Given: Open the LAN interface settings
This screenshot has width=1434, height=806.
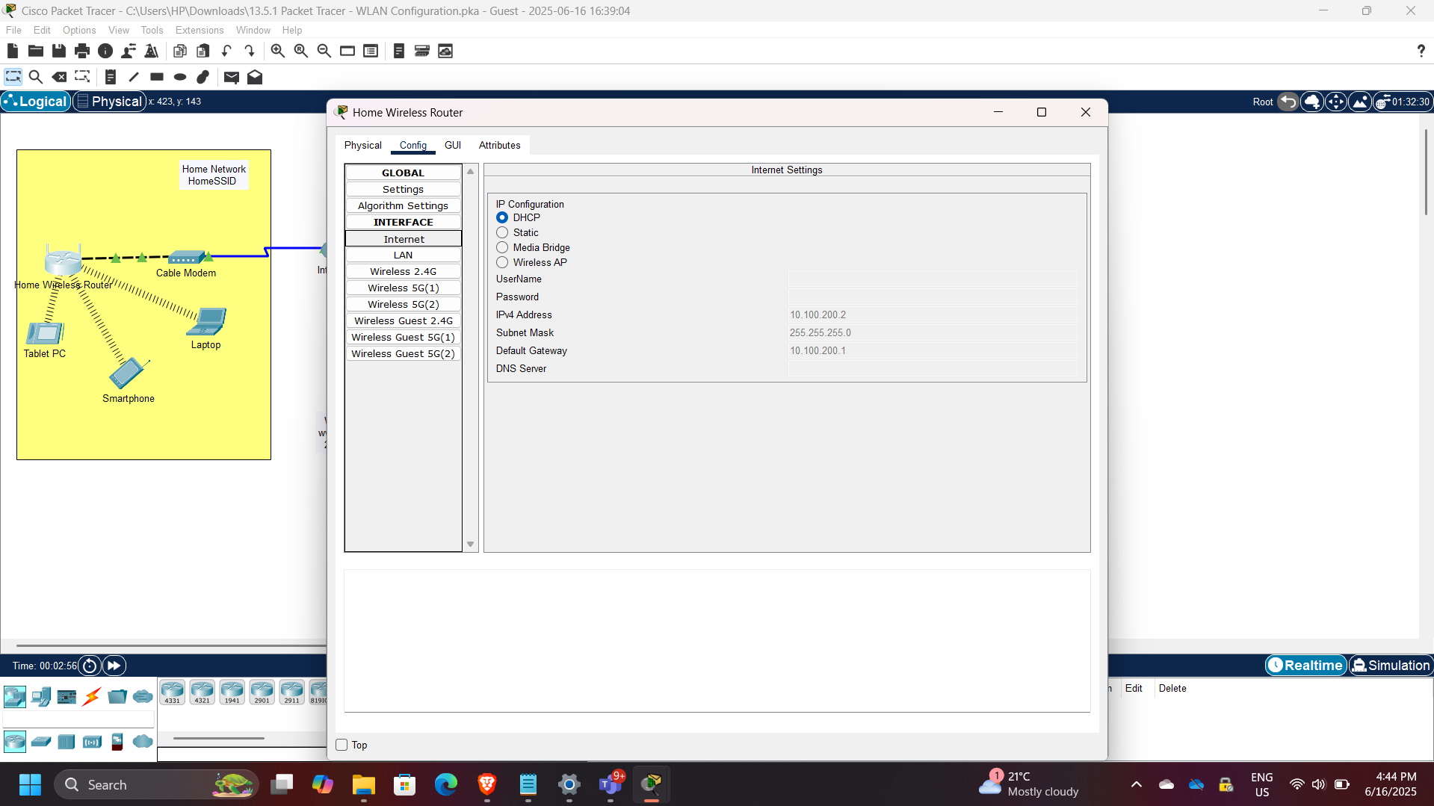Looking at the screenshot, I should [x=403, y=255].
